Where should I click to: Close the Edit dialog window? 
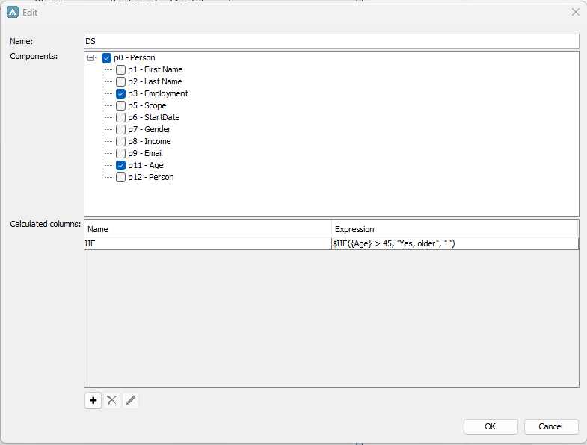tap(575, 12)
